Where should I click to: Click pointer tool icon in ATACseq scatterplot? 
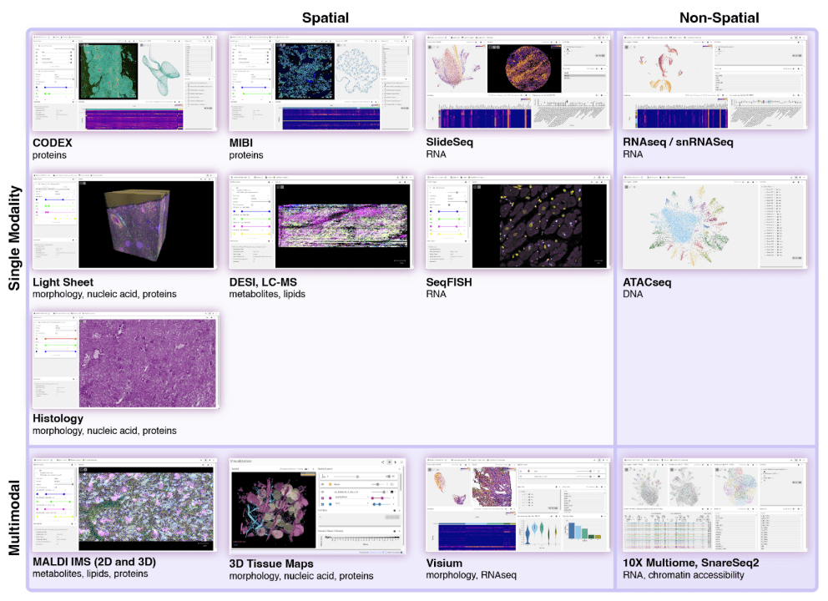click(629, 190)
